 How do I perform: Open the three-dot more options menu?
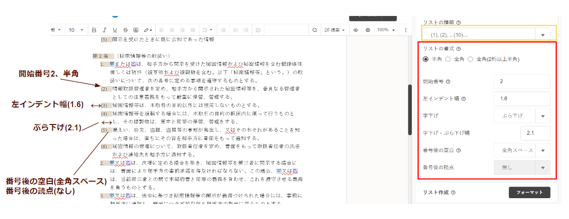[406, 30]
